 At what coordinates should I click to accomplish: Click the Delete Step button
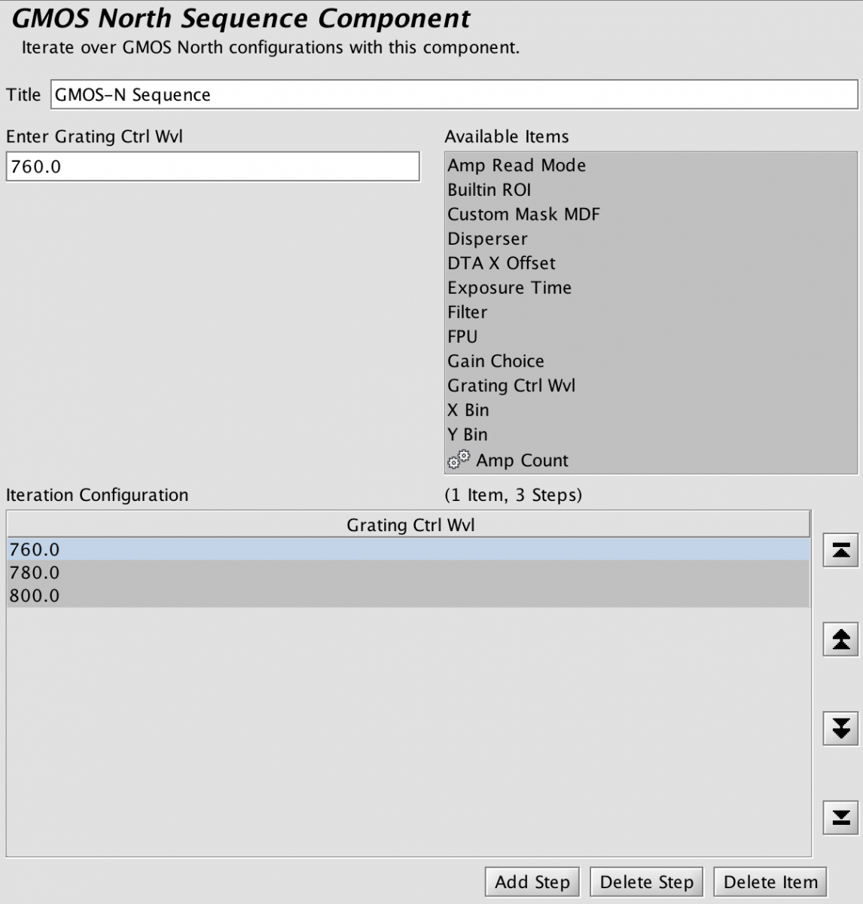[x=646, y=882]
